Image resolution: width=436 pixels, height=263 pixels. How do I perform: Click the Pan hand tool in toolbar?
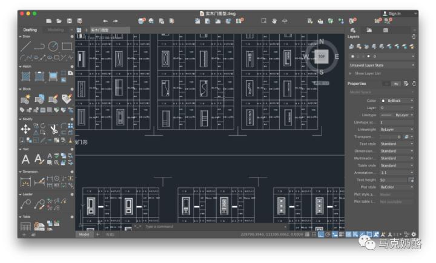tap(274, 21)
